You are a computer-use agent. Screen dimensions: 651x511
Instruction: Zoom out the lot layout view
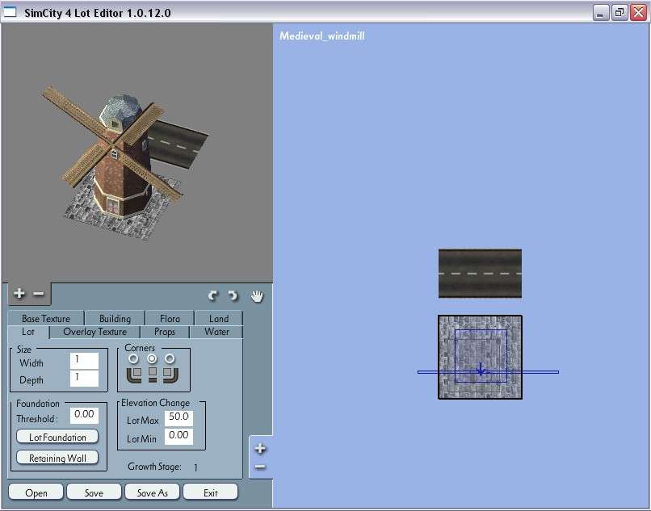click(x=260, y=467)
